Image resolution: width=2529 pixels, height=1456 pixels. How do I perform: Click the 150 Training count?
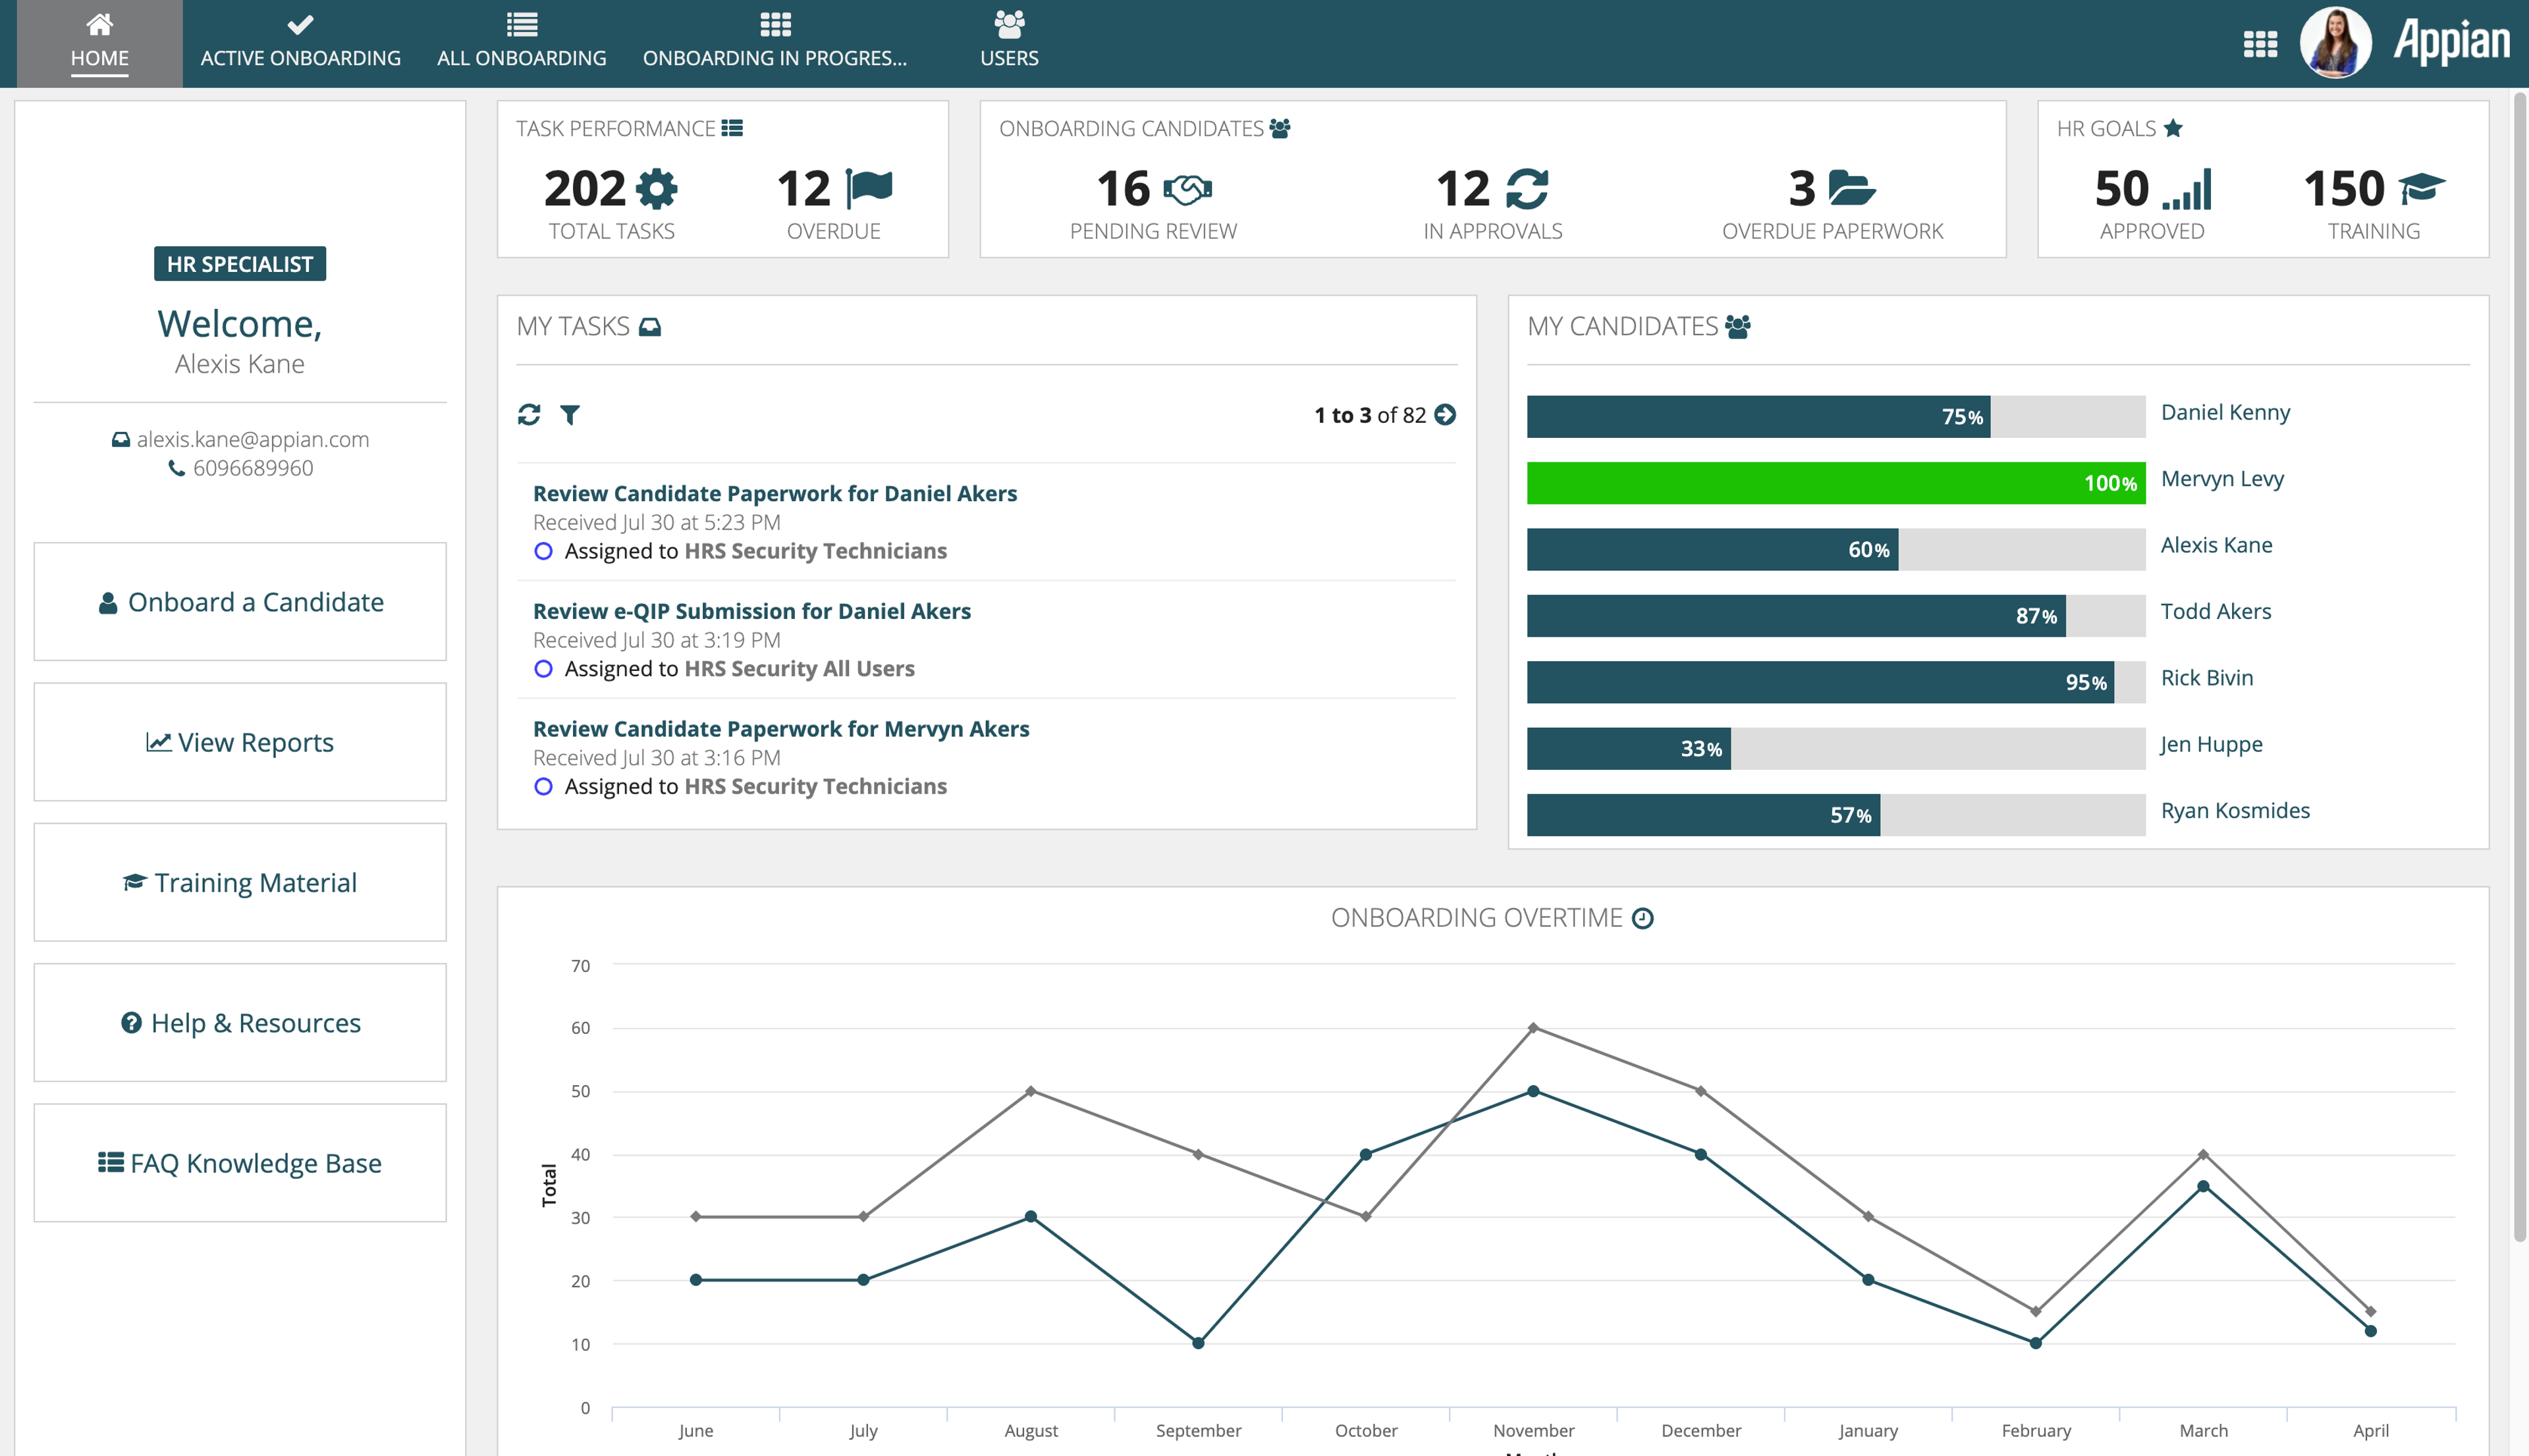point(2344,188)
